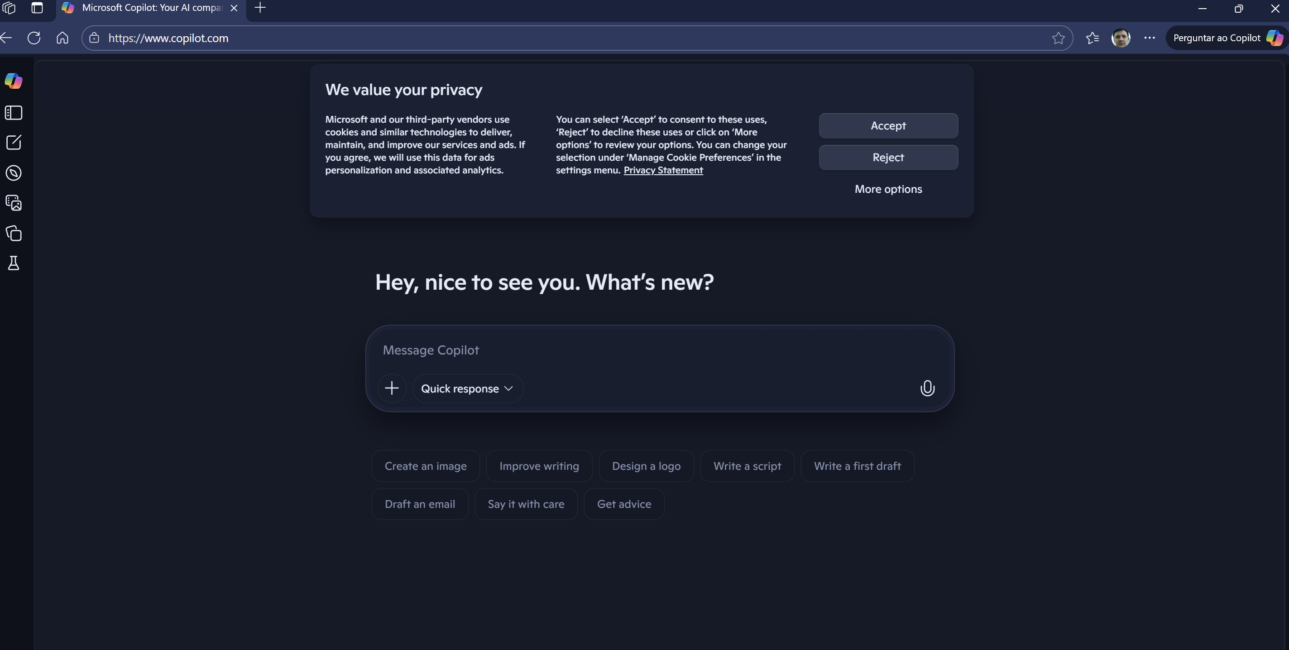Open the Pages stacked-squares sidebar icon
The width and height of the screenshot is (1289, 650).
click(14, 233)
